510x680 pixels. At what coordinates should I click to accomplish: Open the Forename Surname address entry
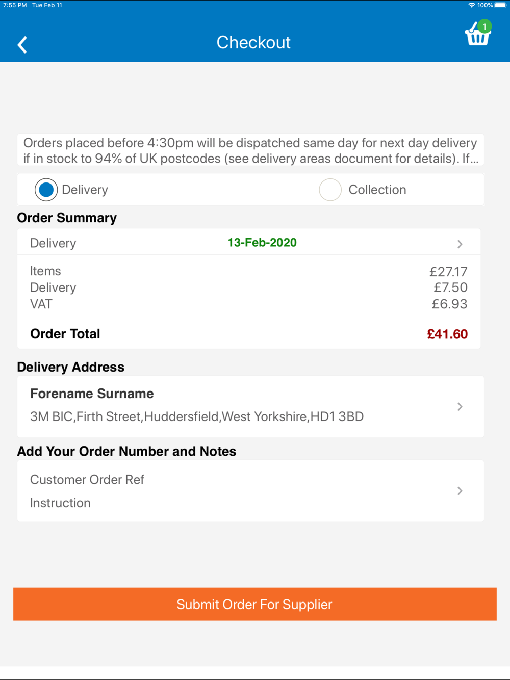(250, 407)
